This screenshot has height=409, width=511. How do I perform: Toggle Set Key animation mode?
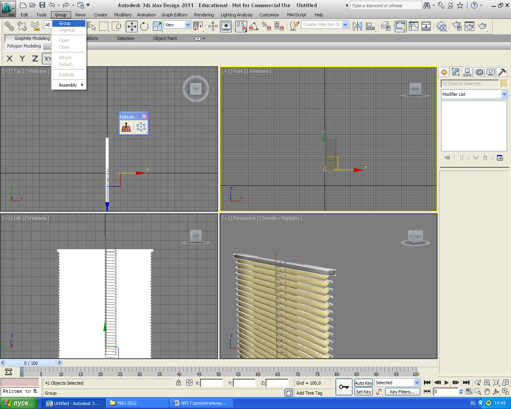pos(363,392)
